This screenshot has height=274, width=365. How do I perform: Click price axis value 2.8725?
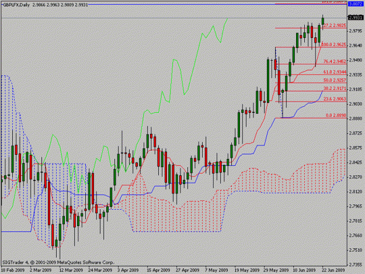[356, 133]
